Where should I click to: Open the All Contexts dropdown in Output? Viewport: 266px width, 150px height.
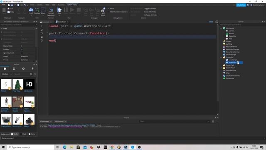[x=60, y=121]
